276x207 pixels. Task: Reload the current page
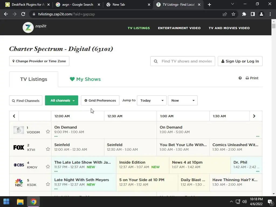point(23,14)
